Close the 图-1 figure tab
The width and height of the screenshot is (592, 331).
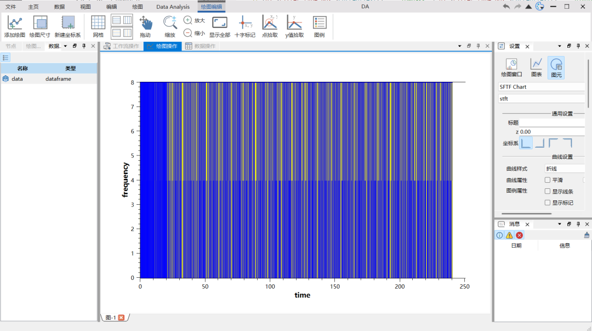pyautogui.click(x=121, y=317)
